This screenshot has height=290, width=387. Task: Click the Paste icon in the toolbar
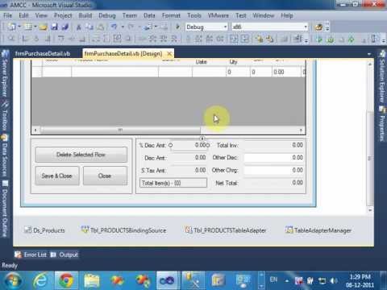click(x=100, y=27)
